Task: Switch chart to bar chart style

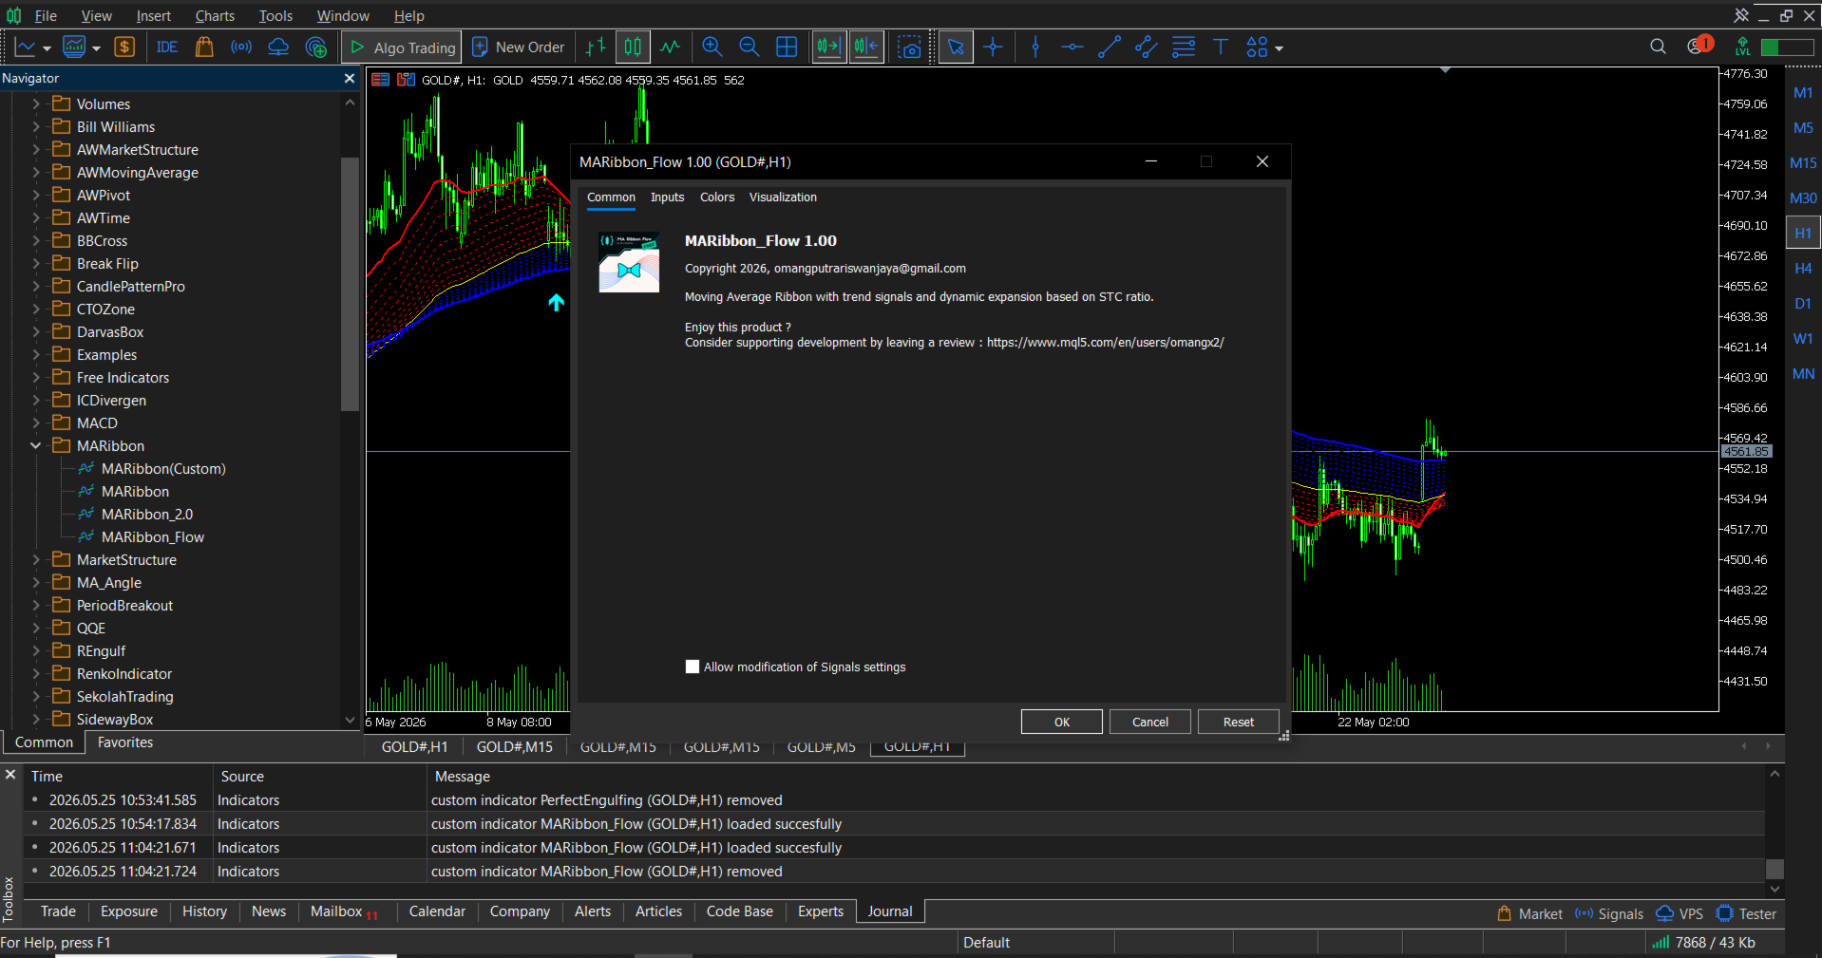Action: 596,47
